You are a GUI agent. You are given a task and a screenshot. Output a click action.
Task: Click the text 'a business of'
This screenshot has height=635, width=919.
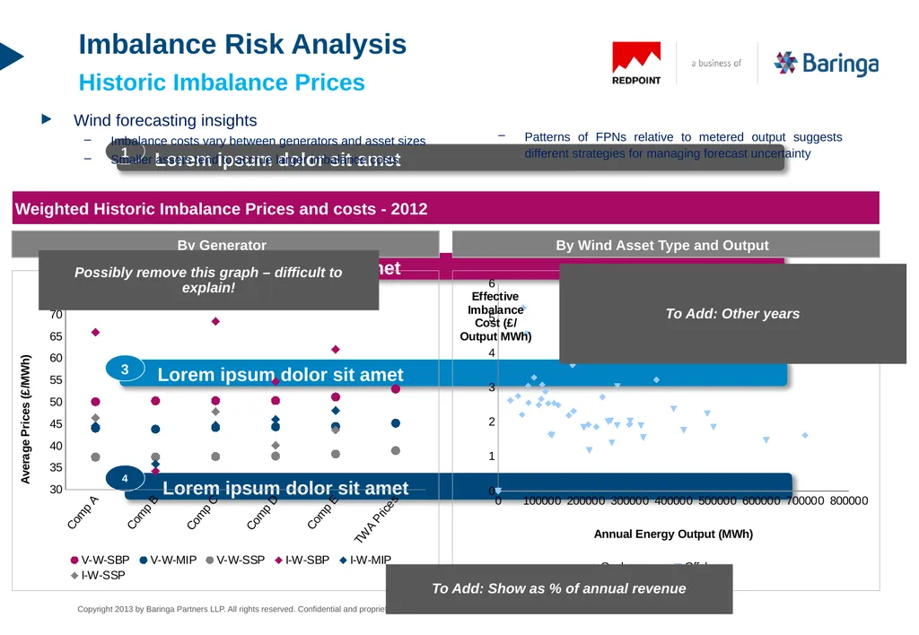pyautogui.click(x=716, y=63)
